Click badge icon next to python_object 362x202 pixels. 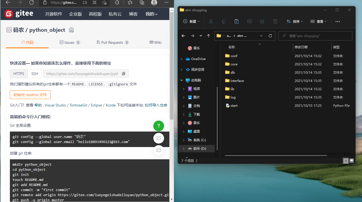tap(71, 30)
